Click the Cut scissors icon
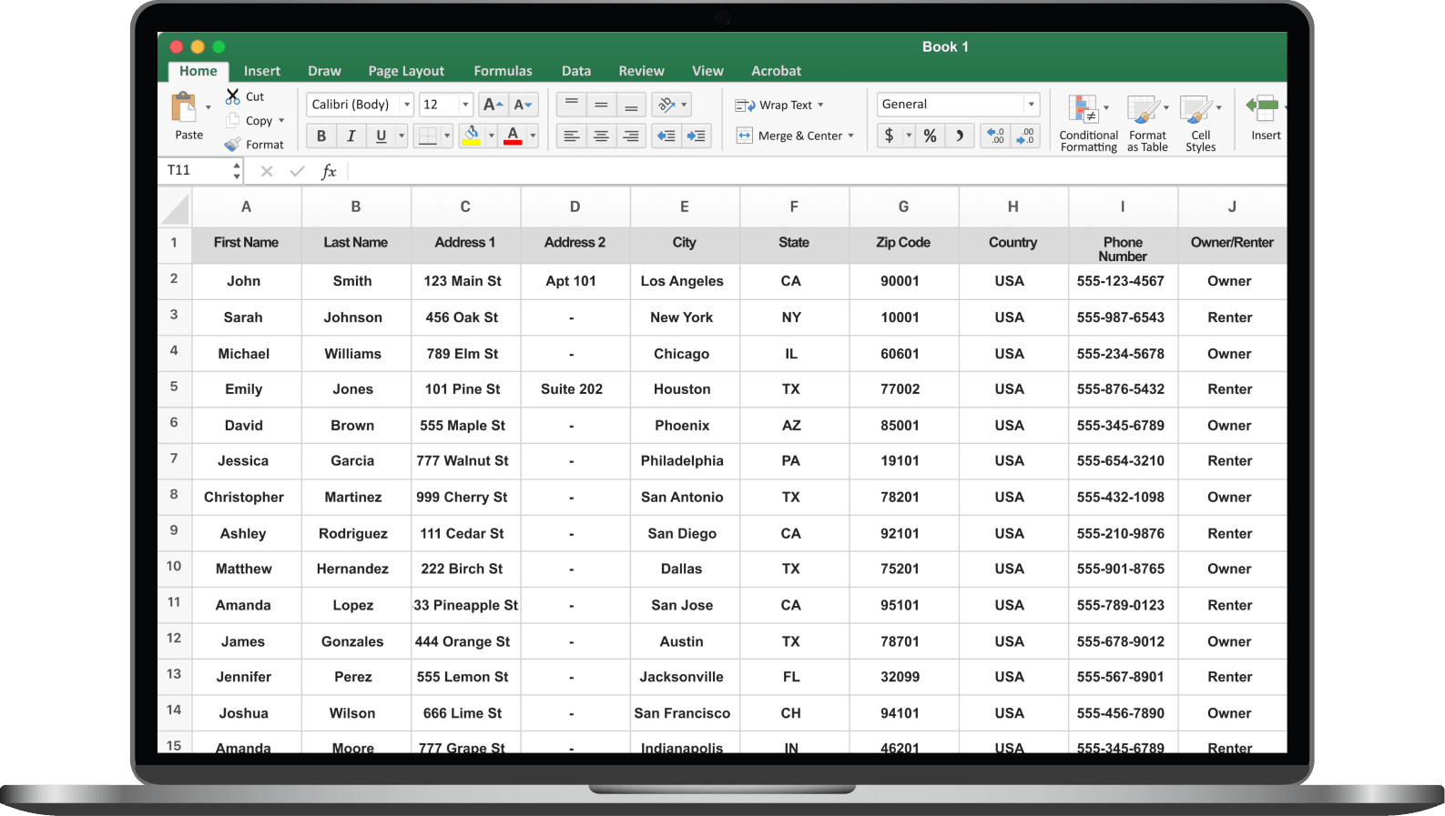This screenshot has width=1445, height=816. point(233,96)
